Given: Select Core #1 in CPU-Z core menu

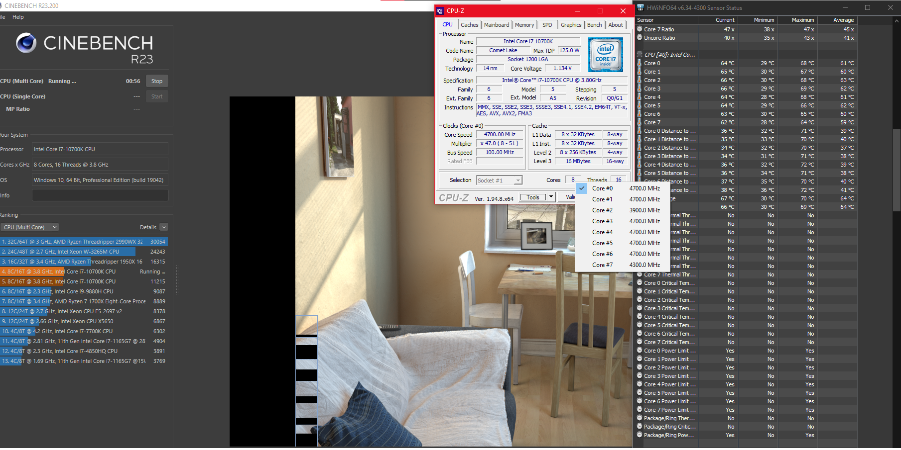Looking at the screenshot, I should [622, 199].
